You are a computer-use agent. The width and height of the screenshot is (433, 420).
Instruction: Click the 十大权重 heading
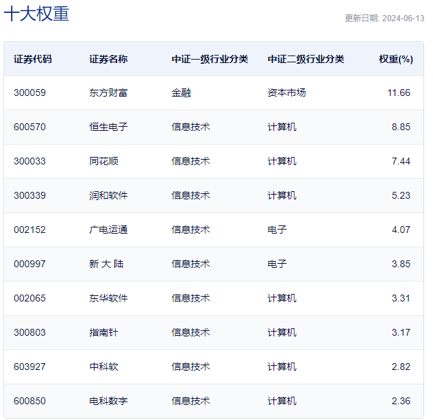point(36,14)
